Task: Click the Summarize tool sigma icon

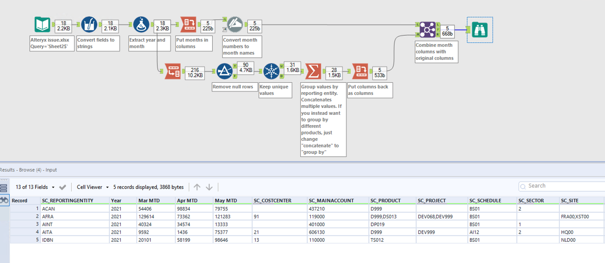Action: coord(313,71)
